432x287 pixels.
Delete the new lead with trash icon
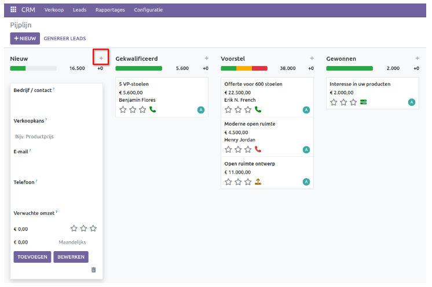click(x=94, y=270)
